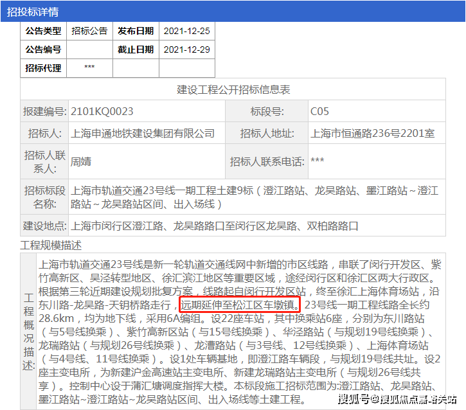Image resolution: width=466 pixels, height=410 pixels.
Task: Click the 工程规模描述 heading
Action: click(x=51, y=245)
